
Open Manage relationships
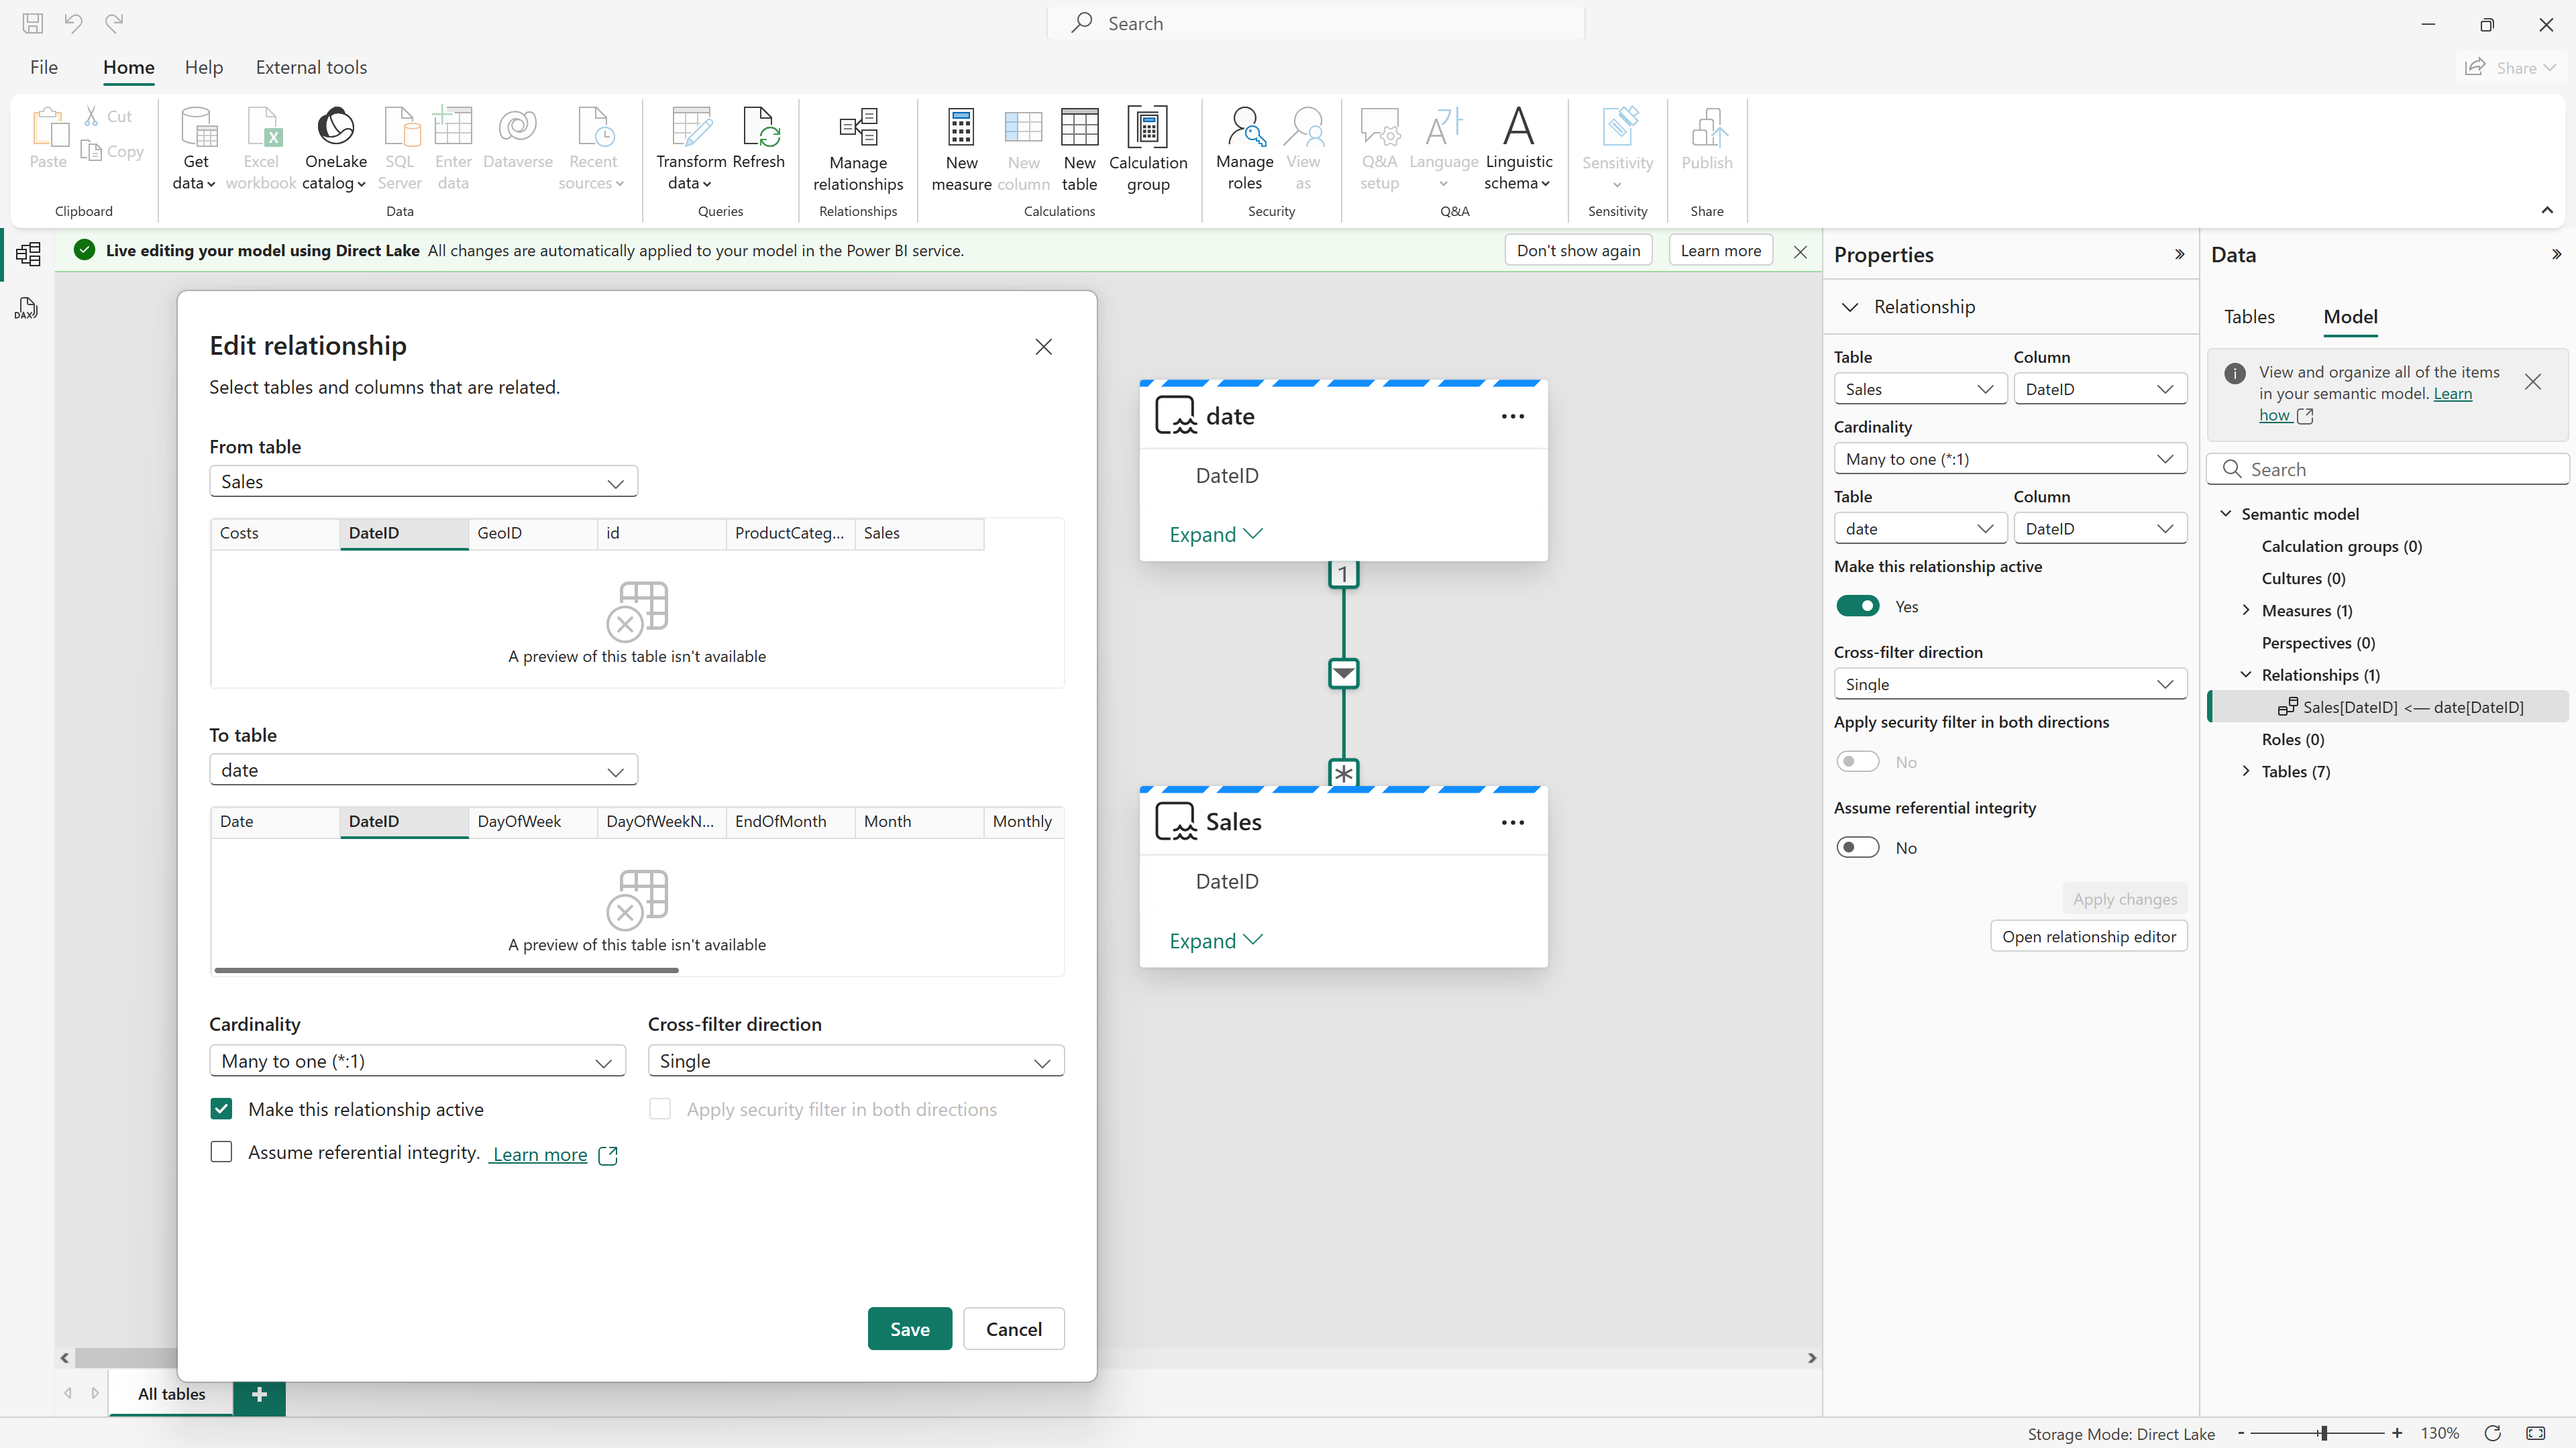click(858, 150)
